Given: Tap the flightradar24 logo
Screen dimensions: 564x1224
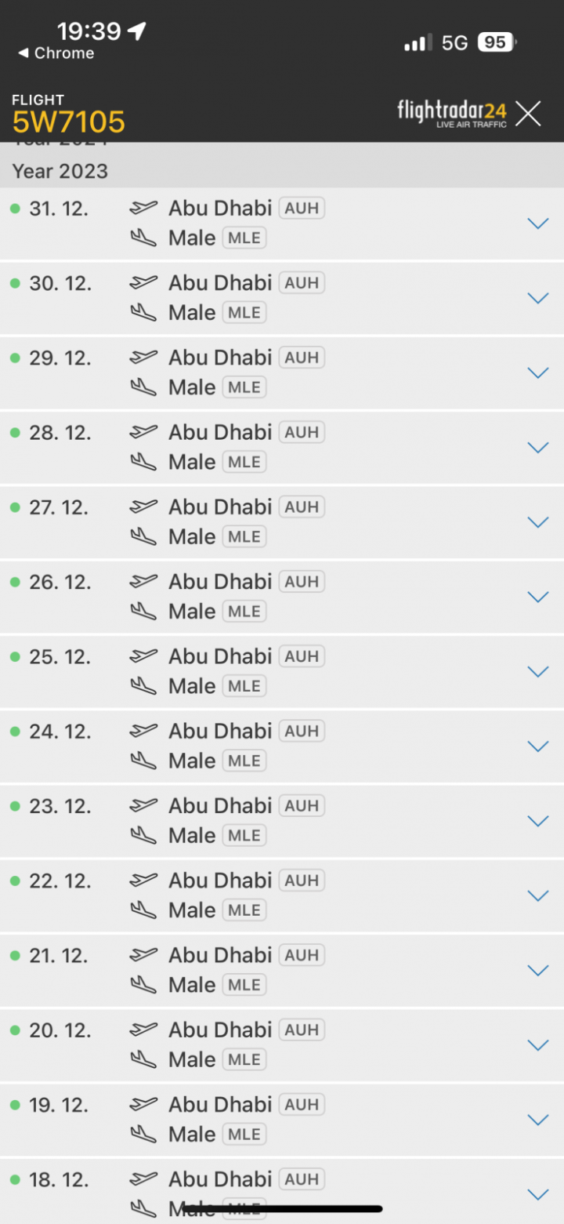Looking at the screenshot, I should pyautogui.click(x=452, y=112).
